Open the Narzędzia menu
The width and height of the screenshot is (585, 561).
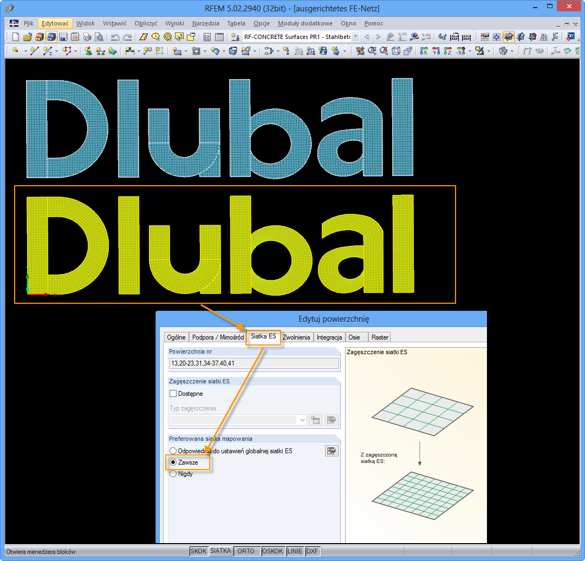[x=206, y=23]
